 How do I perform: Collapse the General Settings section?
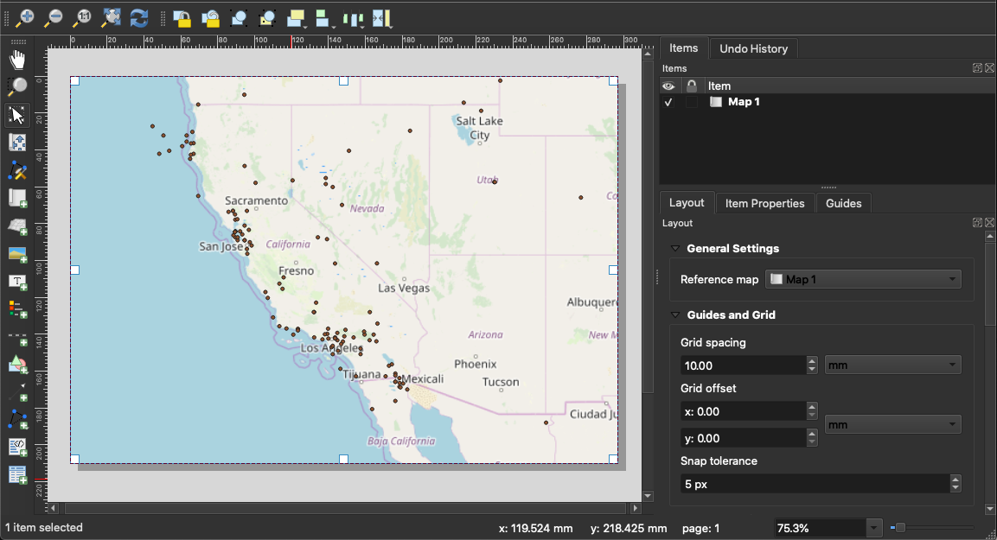coord(676,249)
